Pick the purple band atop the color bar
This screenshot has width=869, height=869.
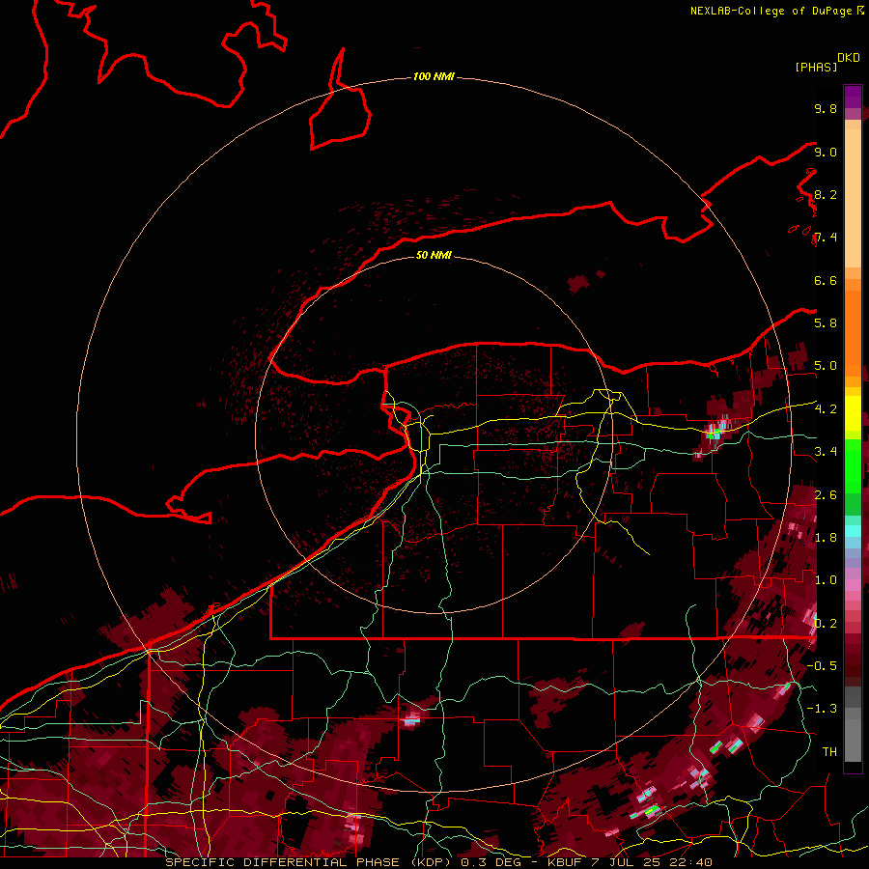[853, 97]
